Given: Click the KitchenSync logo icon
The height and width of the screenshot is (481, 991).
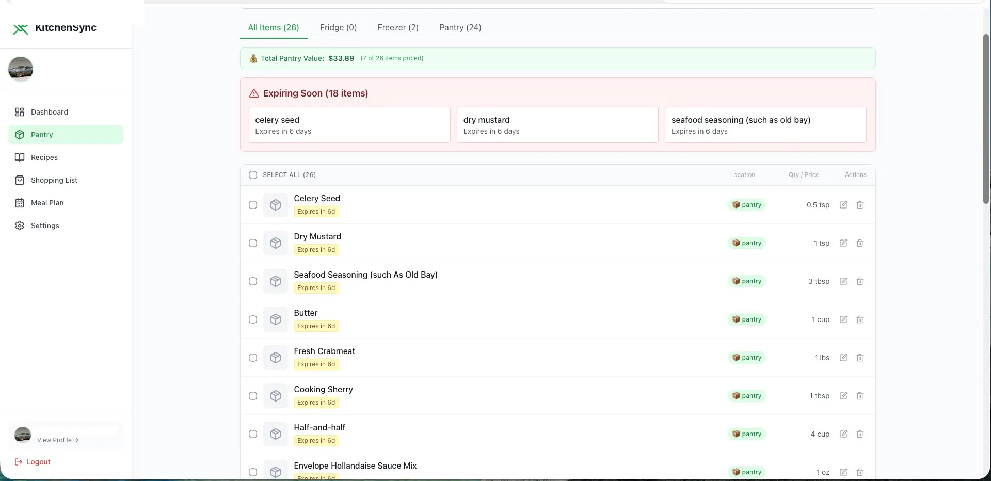Looking at the screenshot, I should click(21, 29).
